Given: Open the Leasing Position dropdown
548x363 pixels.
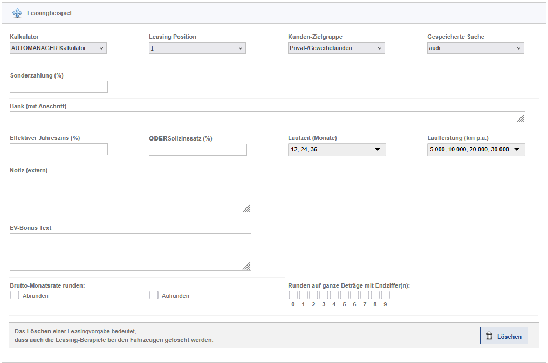Looking at the screenshot, I should pos(197,48).
